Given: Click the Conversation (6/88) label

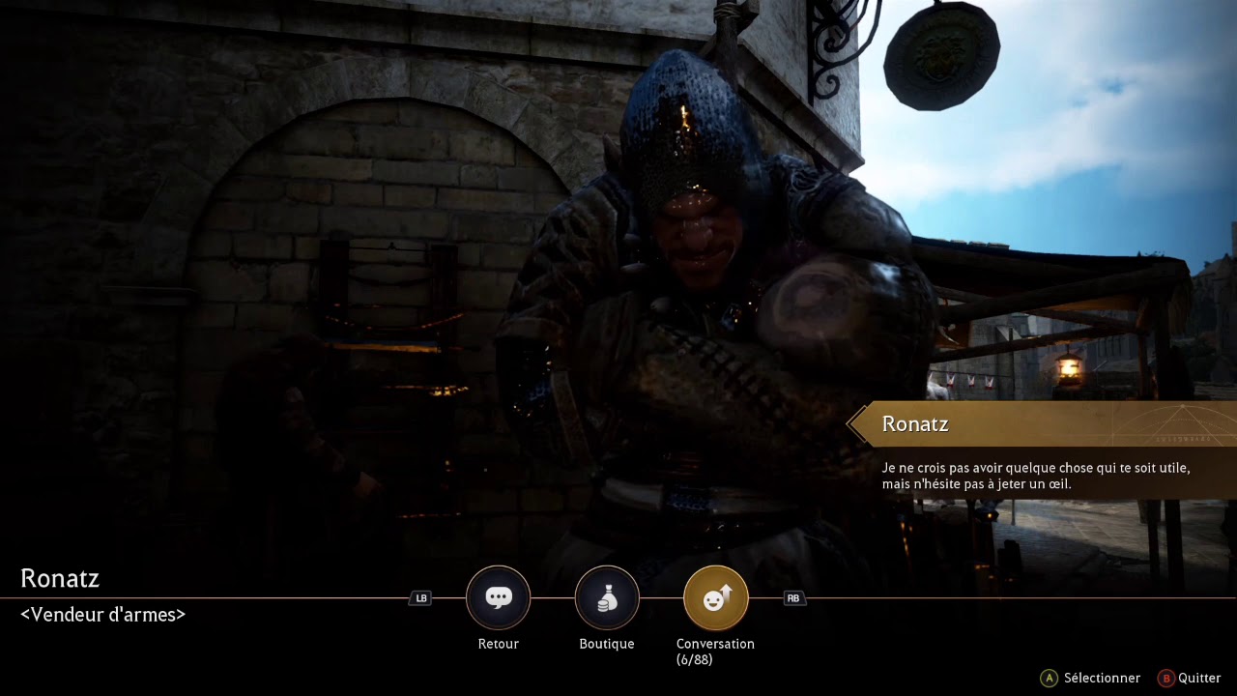Looking at the screenshot, I should [x=715, y=652].
